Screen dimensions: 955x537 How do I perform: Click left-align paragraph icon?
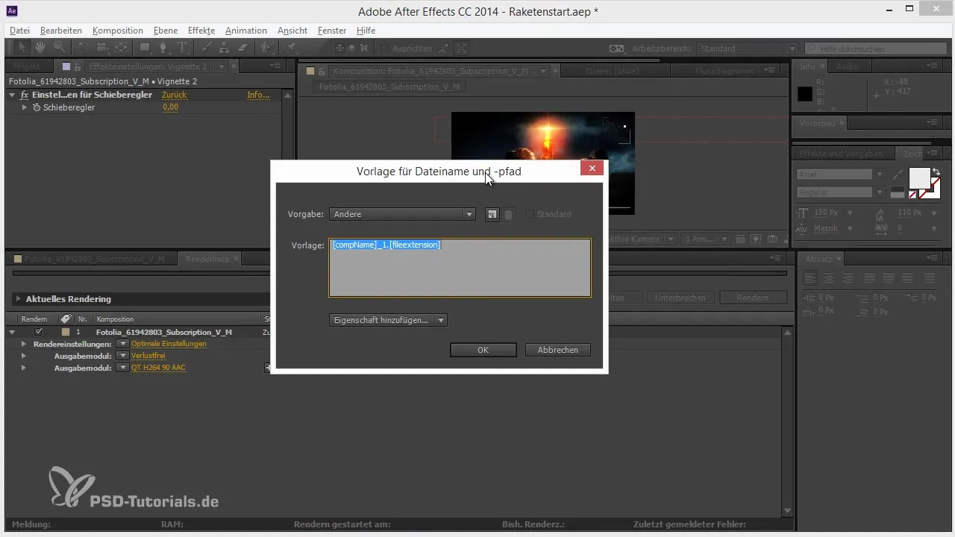pyautogui.click(x=810, y=278)
